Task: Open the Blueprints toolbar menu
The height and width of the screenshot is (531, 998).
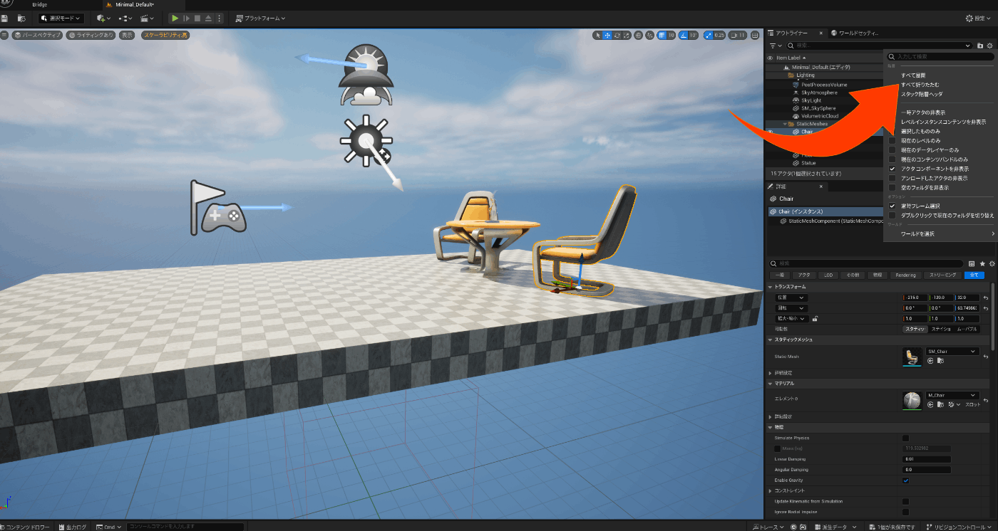Action: pyautogui.click(x=126, y=18)
